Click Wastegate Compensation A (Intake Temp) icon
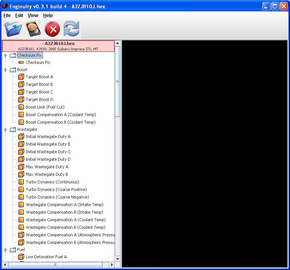The height and width of the screenshot is (270, 290). (x=21, y=205)
